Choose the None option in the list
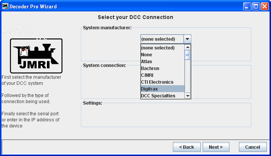This screenshot has height=156, width=271. (x=163, y=55)
